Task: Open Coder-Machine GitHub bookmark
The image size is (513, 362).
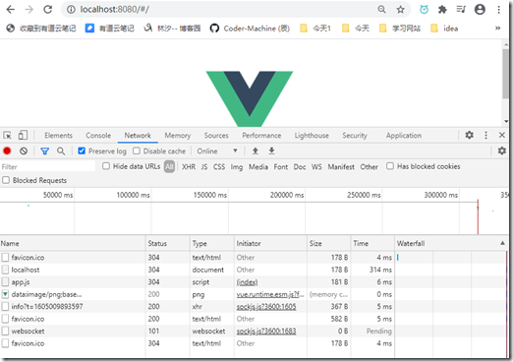Action: click(250, 29)
